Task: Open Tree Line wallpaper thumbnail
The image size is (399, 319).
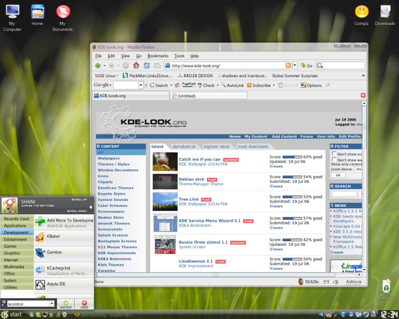Action: click(x=165, y=201)
